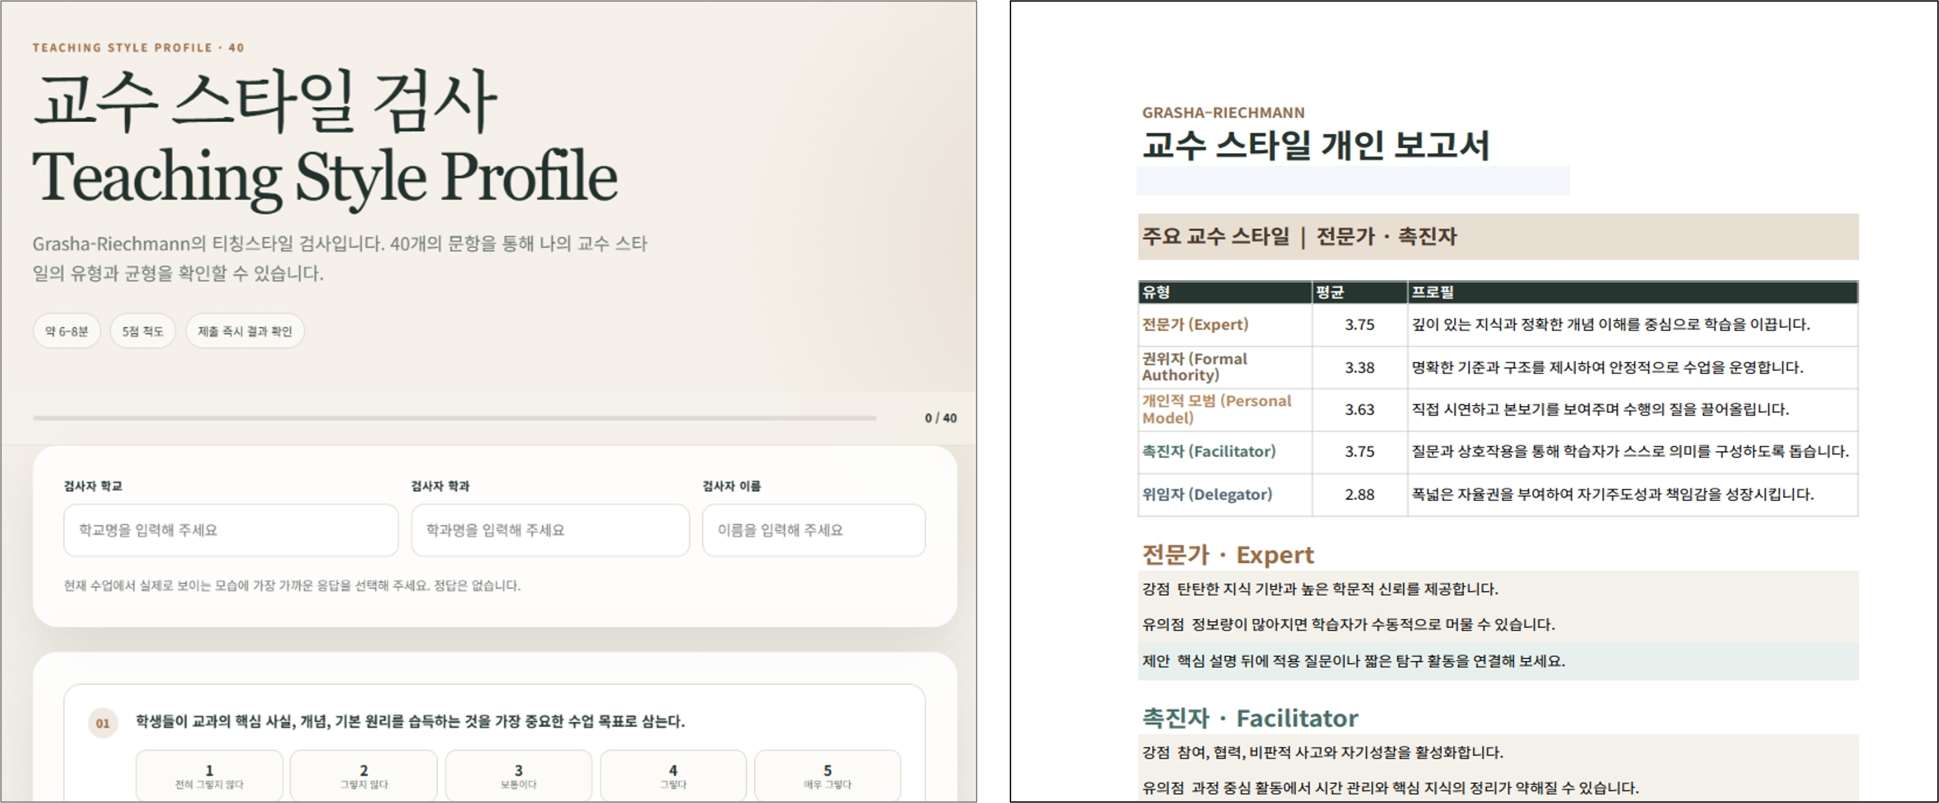Focus the 학과명을 입력해 주세요 department field

pyautogui.click(x=550, y=530)
